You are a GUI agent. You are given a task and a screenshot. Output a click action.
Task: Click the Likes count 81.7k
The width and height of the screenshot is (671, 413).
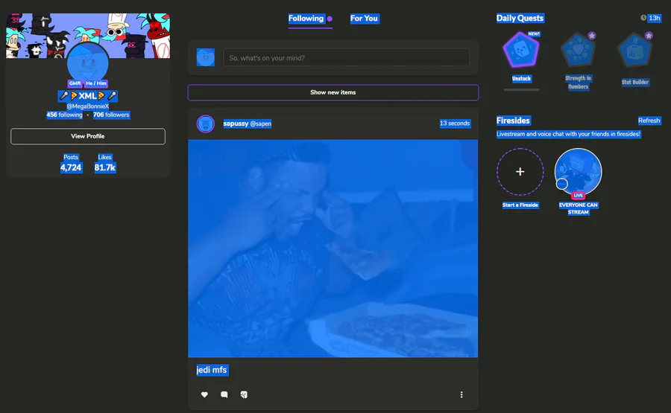click(x=105, y=167)
